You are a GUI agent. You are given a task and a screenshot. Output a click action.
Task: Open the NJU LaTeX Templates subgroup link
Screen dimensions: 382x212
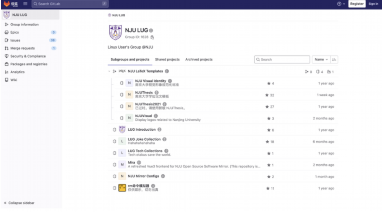coord(145,71)
